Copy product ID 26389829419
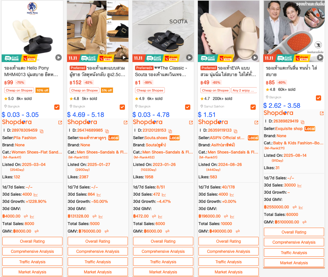Viewport: 328px width, 277px height. (x=302, y=122)
